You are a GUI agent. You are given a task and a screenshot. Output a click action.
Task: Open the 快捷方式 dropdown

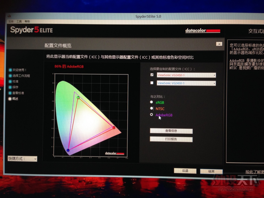22,159
